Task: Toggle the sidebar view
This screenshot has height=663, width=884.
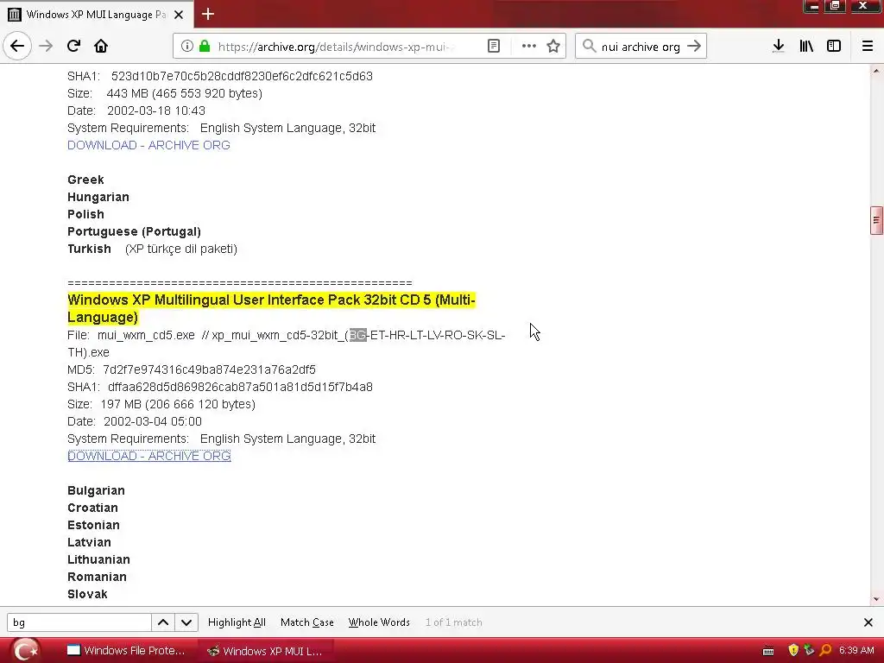Action: 834,47
